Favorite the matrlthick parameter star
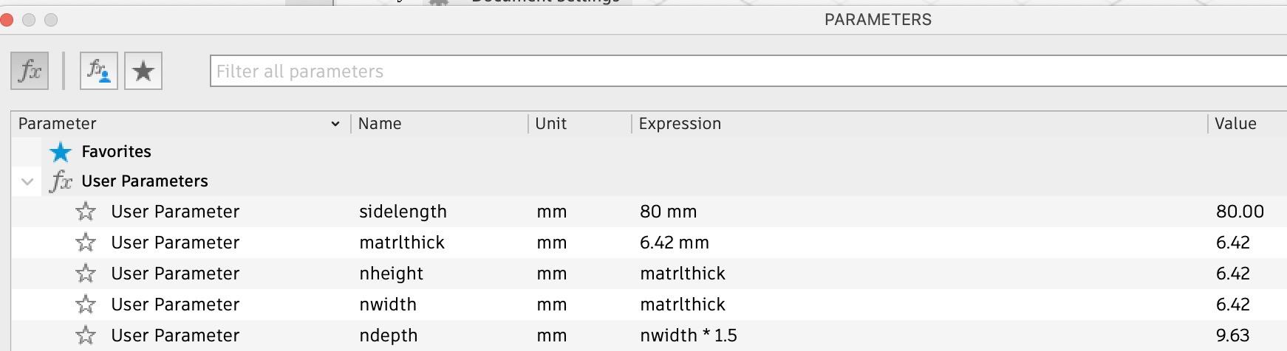 (x=86, y=243)
